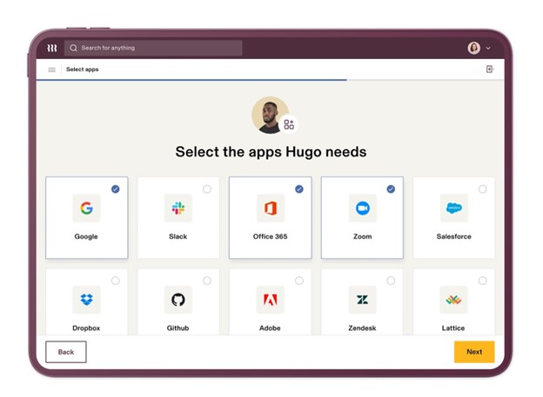This screenshot has width=543, height=397.
Task: Click the Adobe logo icon
Action: (x=271, y=300)
